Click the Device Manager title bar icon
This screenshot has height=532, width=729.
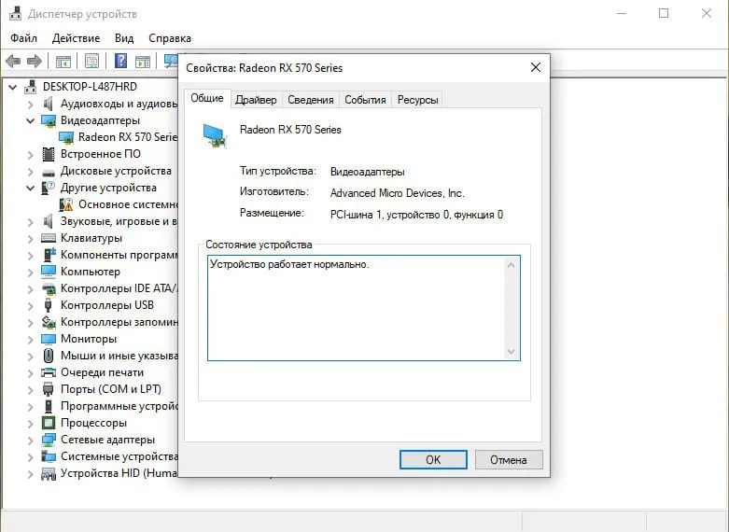15,13
